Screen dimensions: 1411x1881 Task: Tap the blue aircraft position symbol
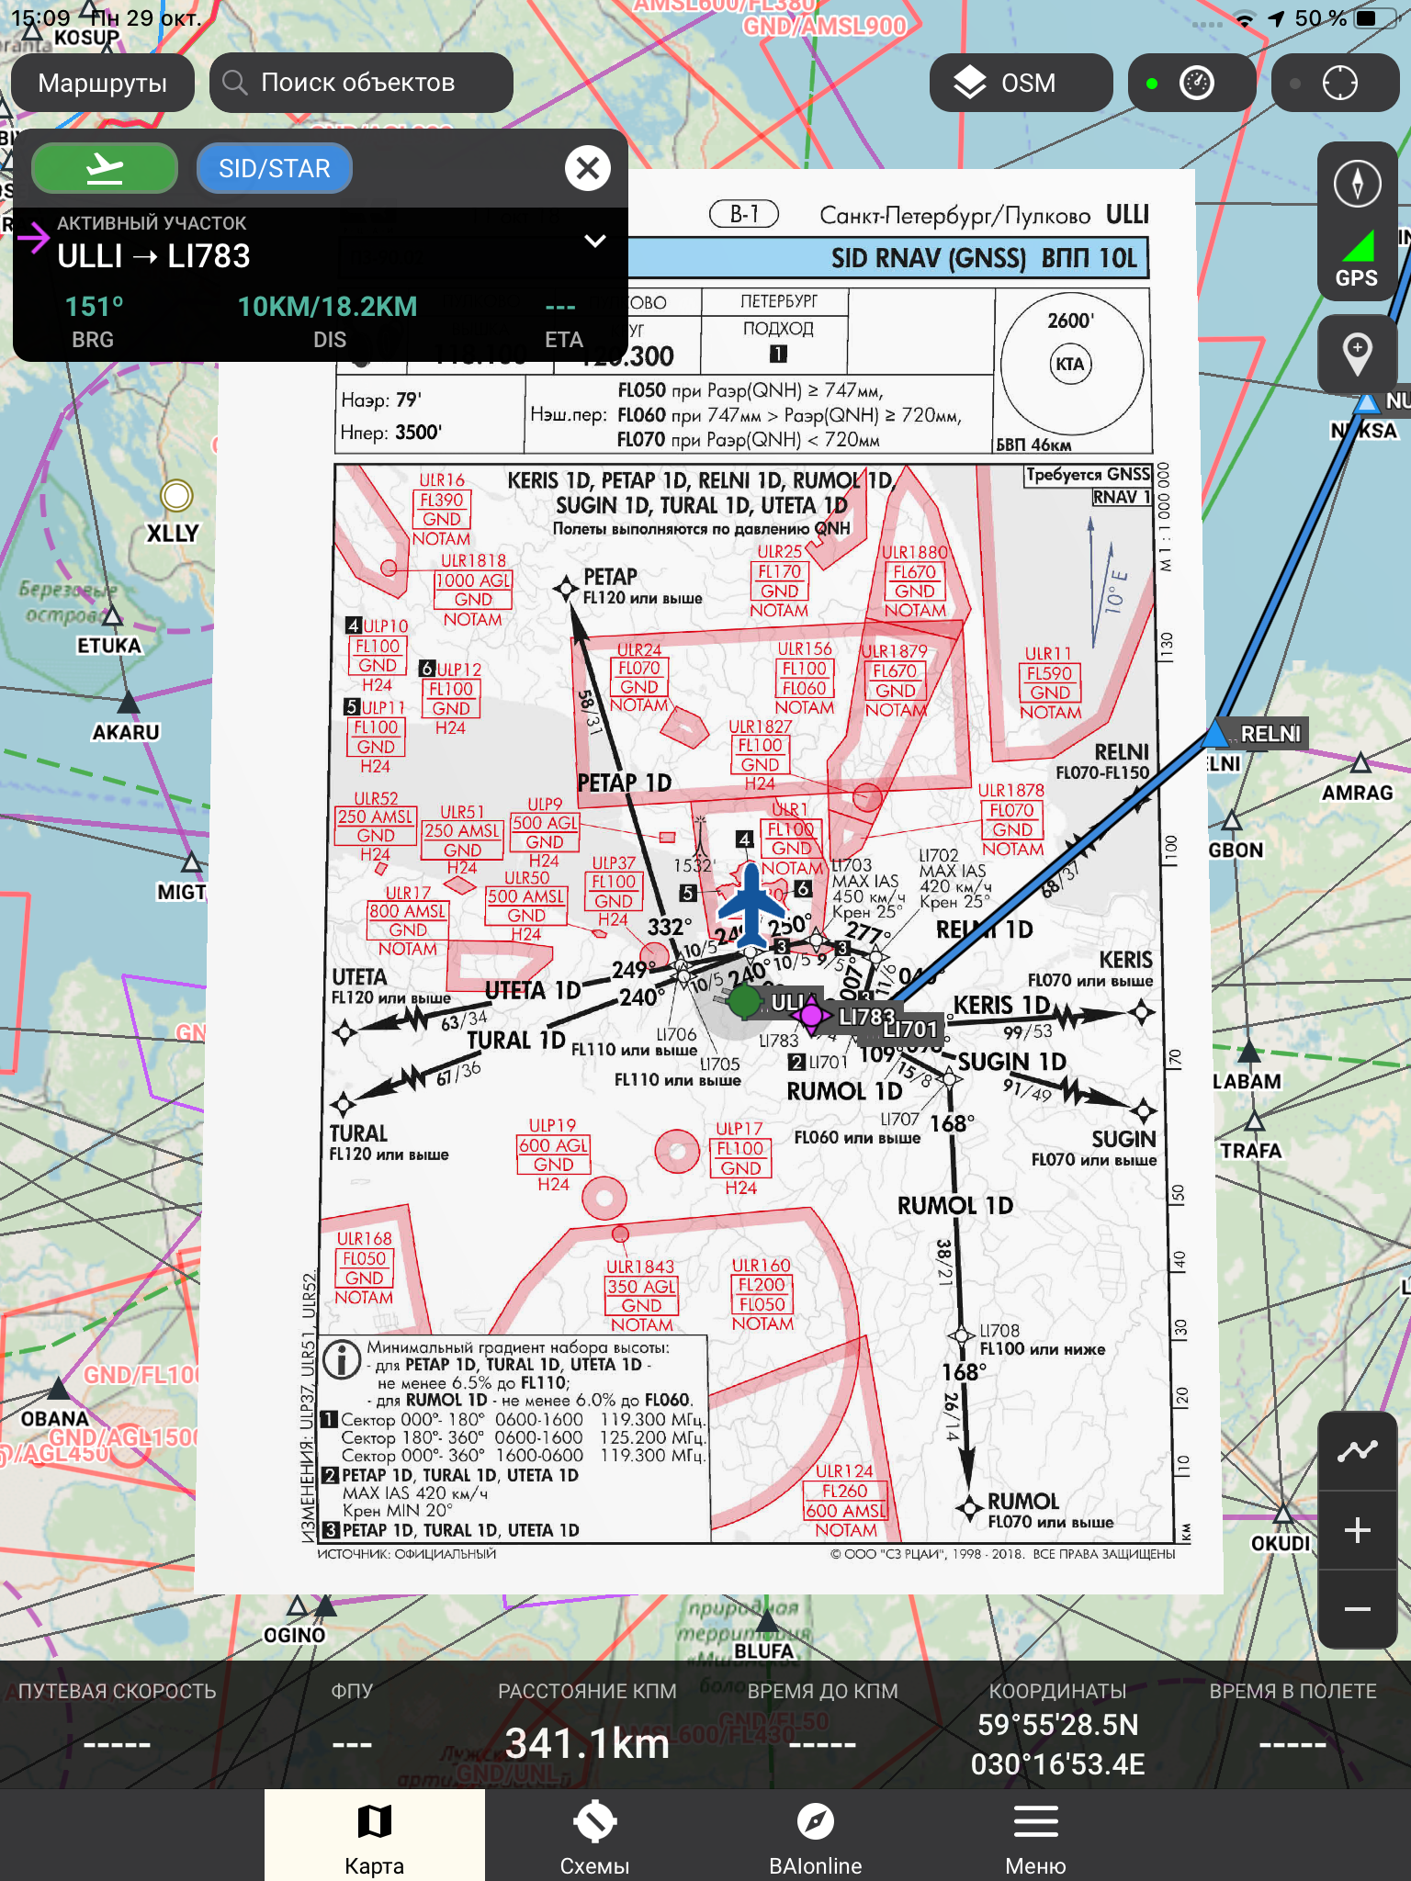[x=751, y=907]
